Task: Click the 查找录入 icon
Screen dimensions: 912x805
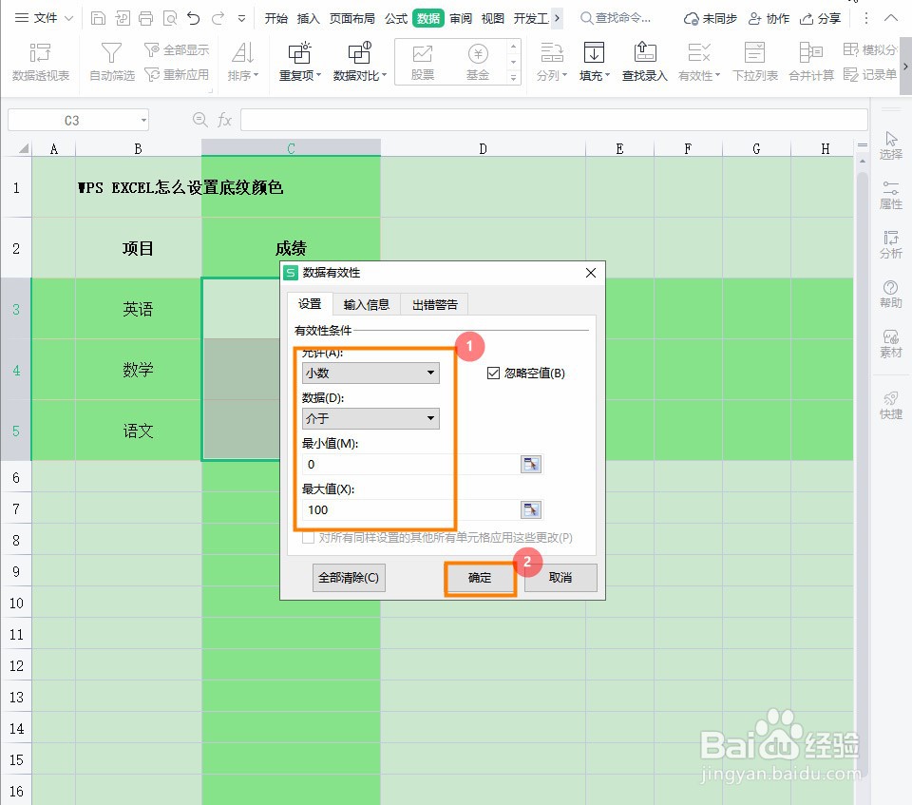Action: (644, 62)
